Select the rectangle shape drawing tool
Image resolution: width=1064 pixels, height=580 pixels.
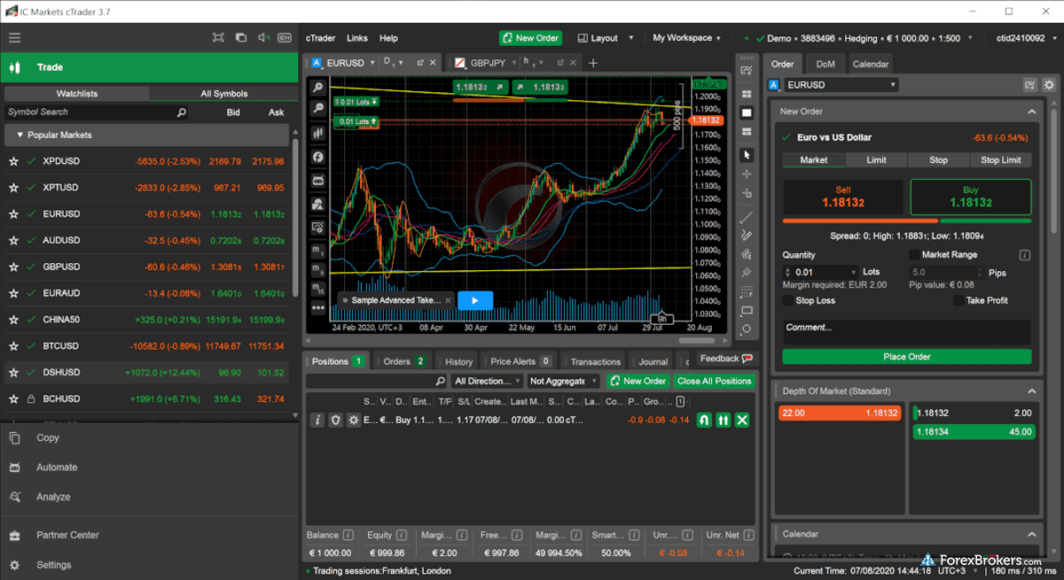coord(747,311)
